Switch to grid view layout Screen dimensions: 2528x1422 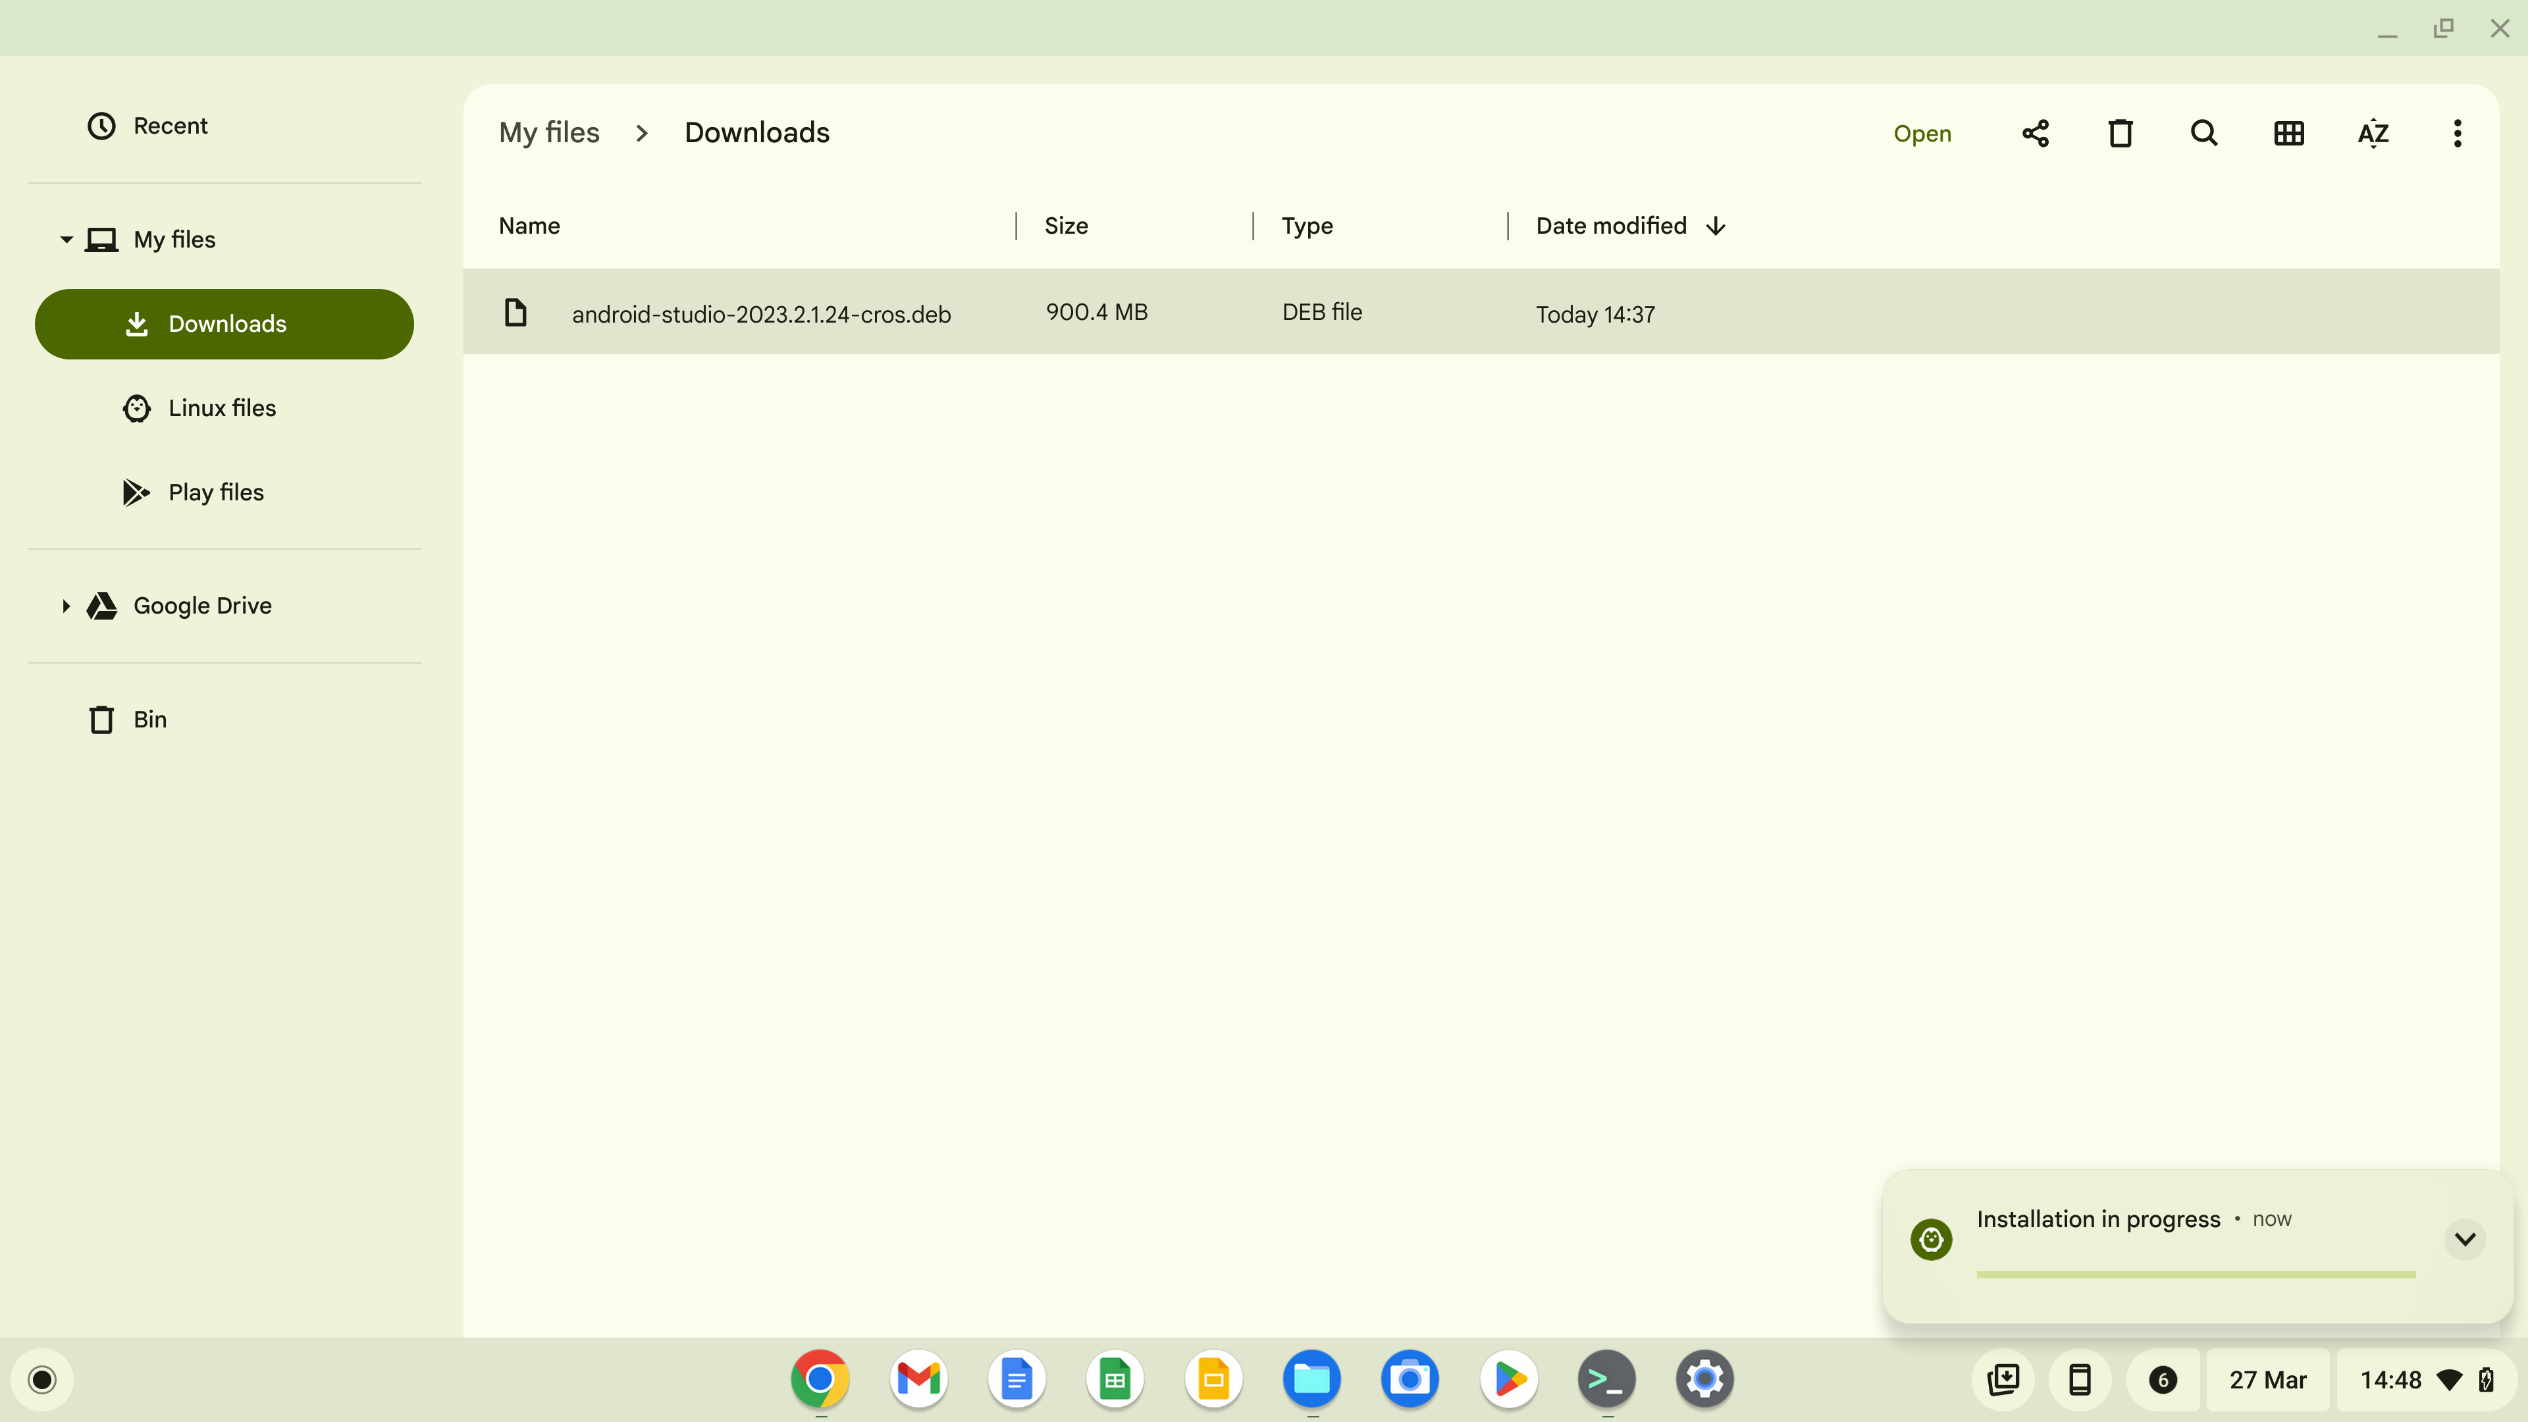click(2288, 134)
